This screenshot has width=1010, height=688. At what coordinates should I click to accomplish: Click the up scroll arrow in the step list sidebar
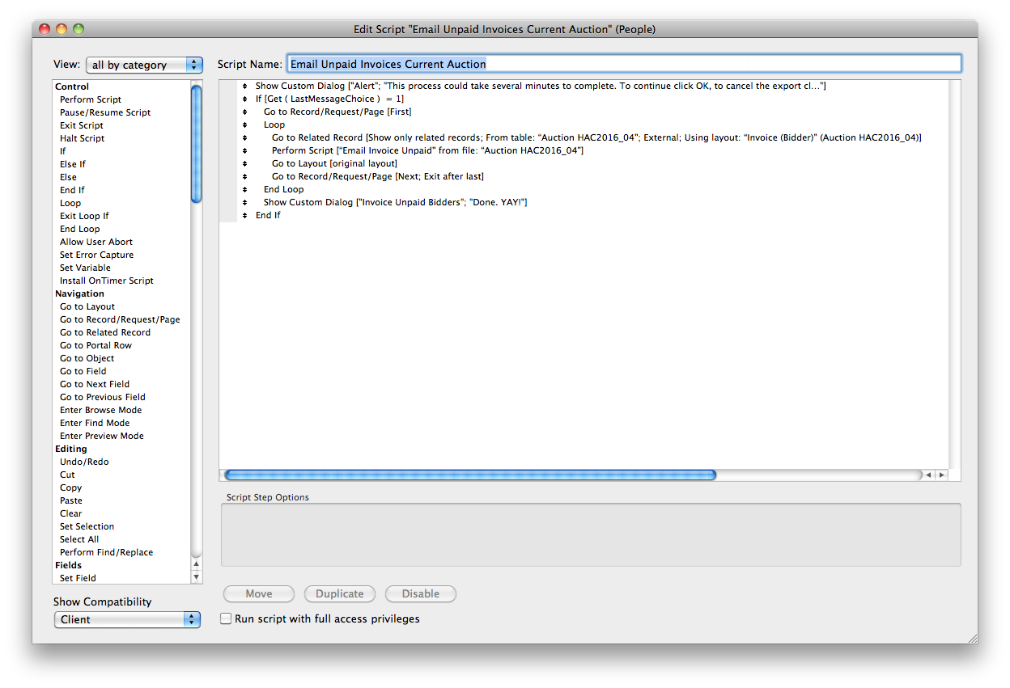click(x=196, y=564)
